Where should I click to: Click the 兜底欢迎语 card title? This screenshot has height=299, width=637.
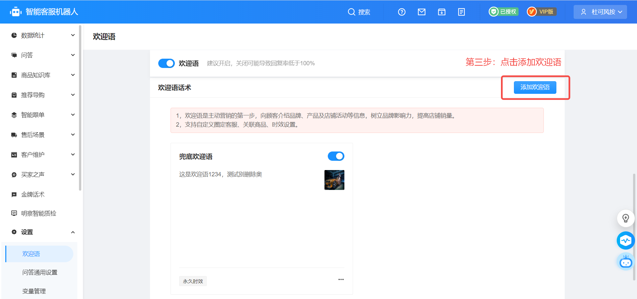point(196,156)
